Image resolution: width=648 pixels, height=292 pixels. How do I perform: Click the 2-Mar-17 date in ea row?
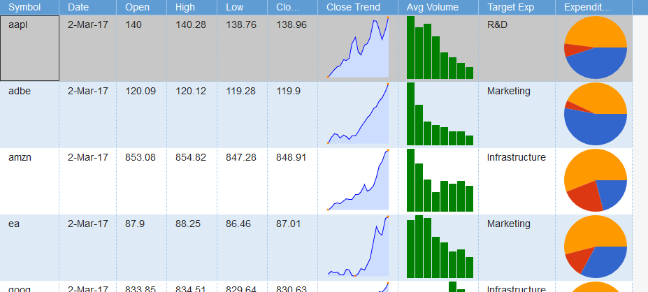tap(87, 224)
